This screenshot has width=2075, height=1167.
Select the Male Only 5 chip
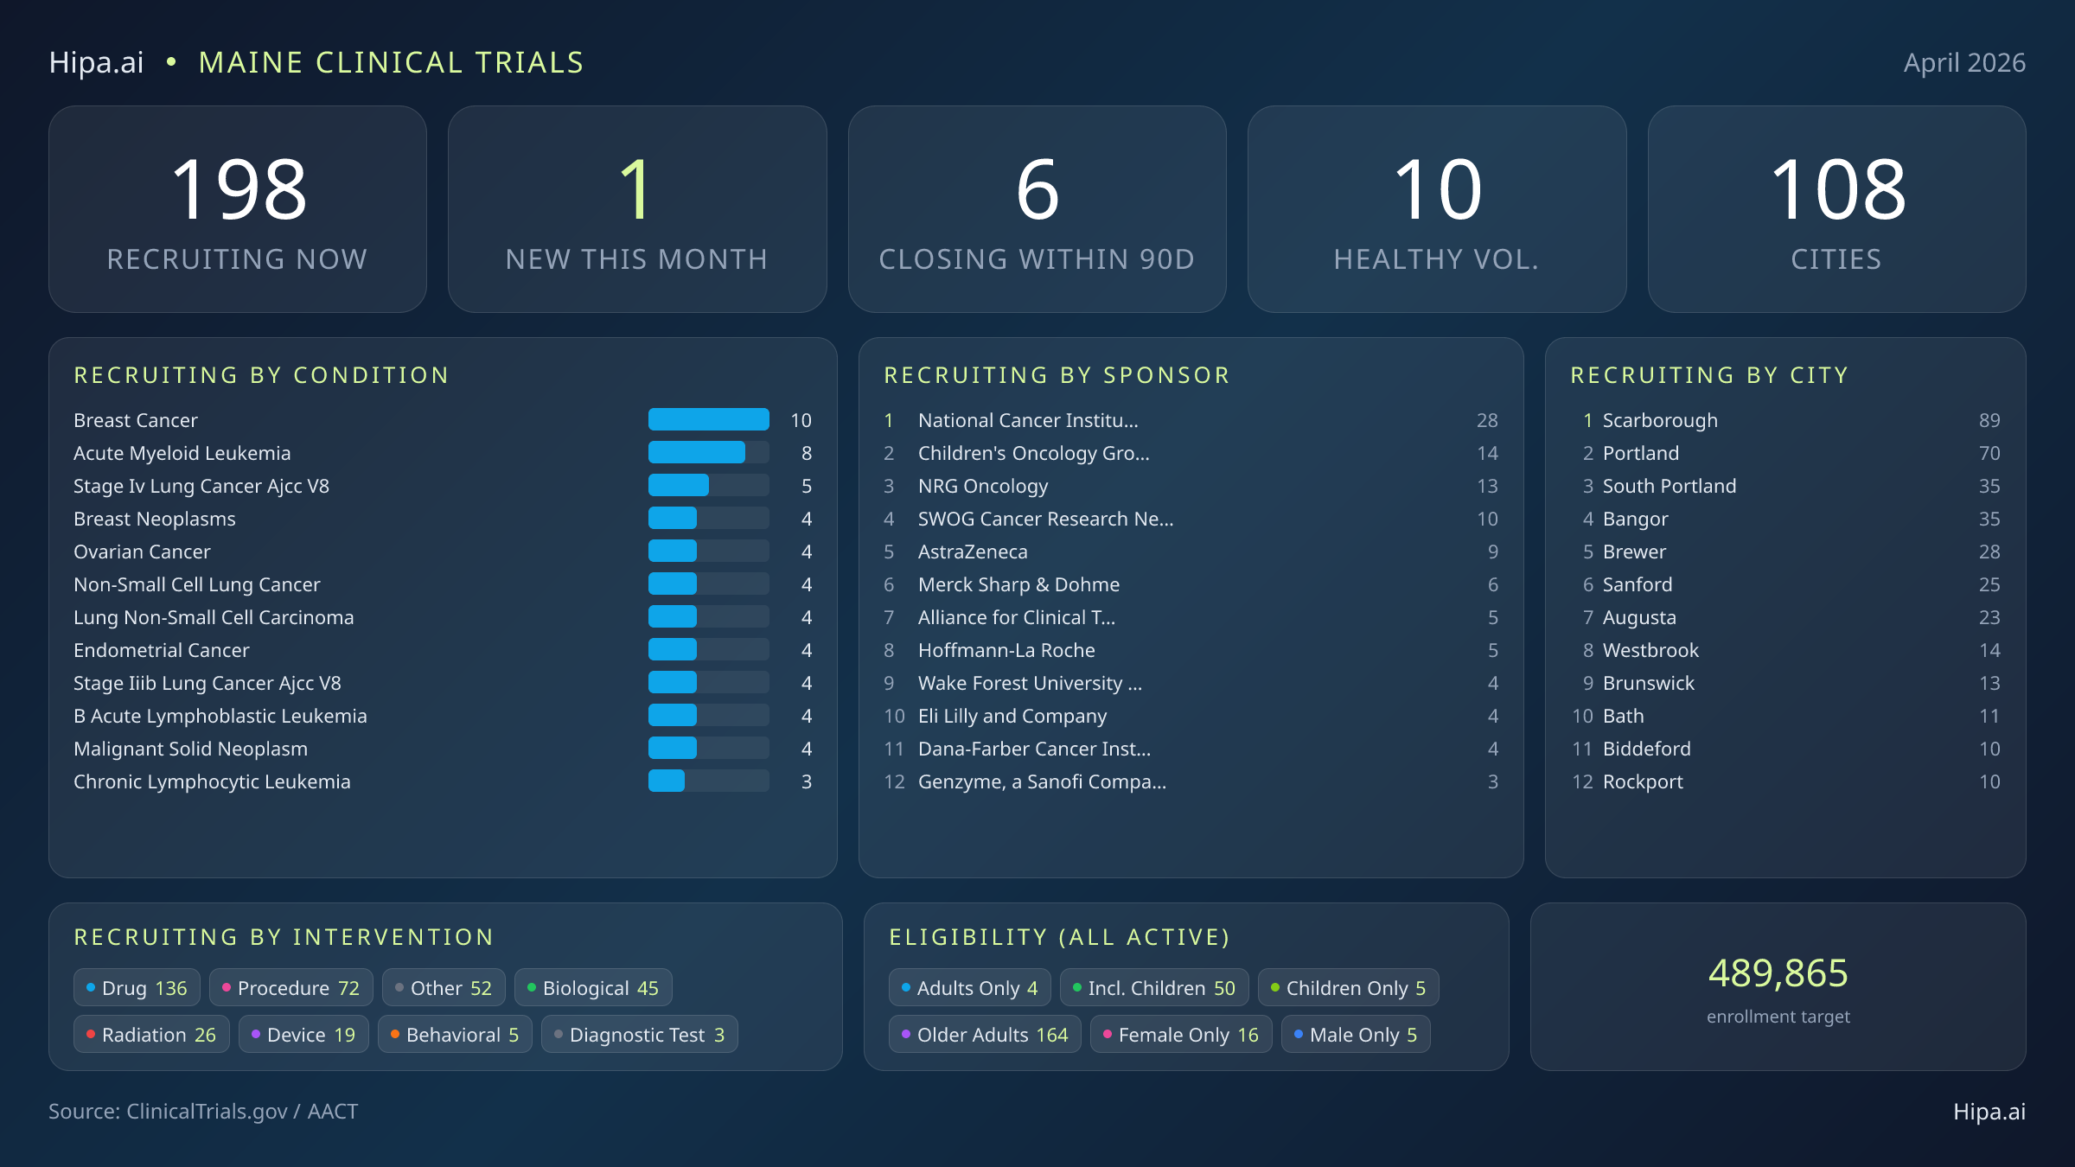coord(1356,1035)
